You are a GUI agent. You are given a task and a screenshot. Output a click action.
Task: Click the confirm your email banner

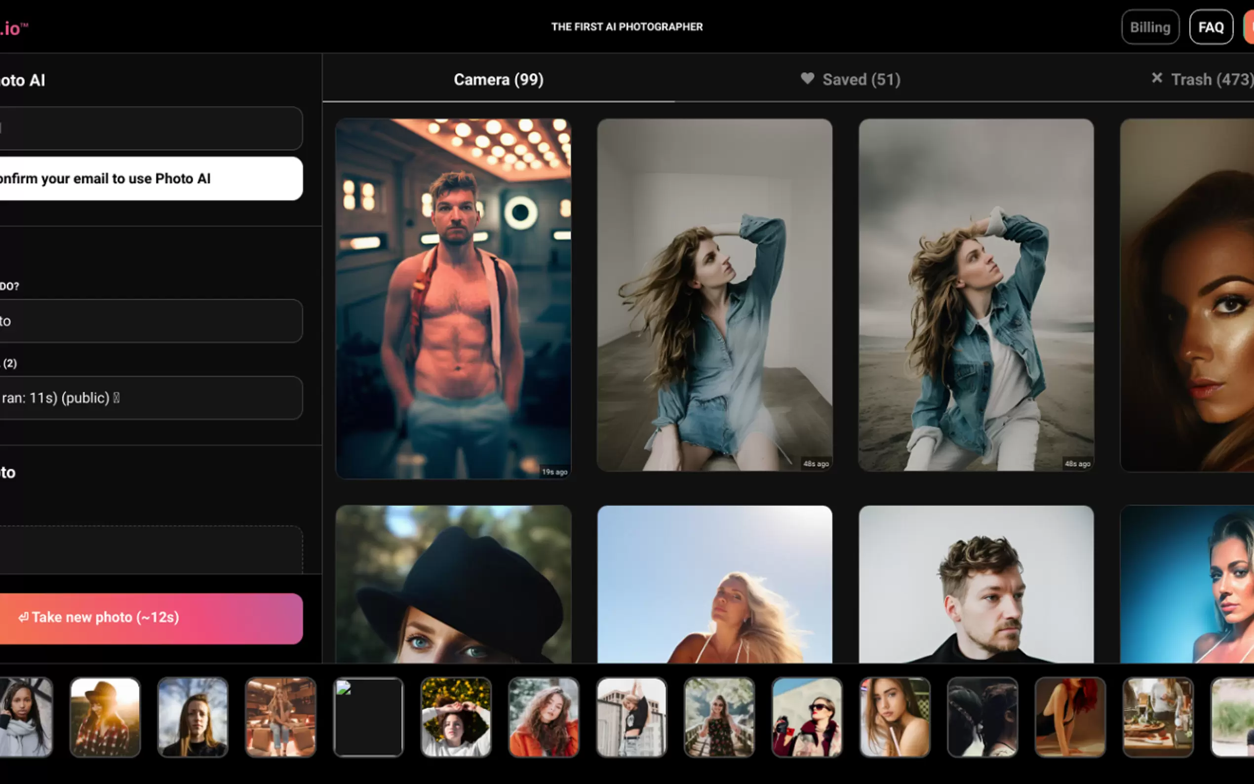pos(151,178)
